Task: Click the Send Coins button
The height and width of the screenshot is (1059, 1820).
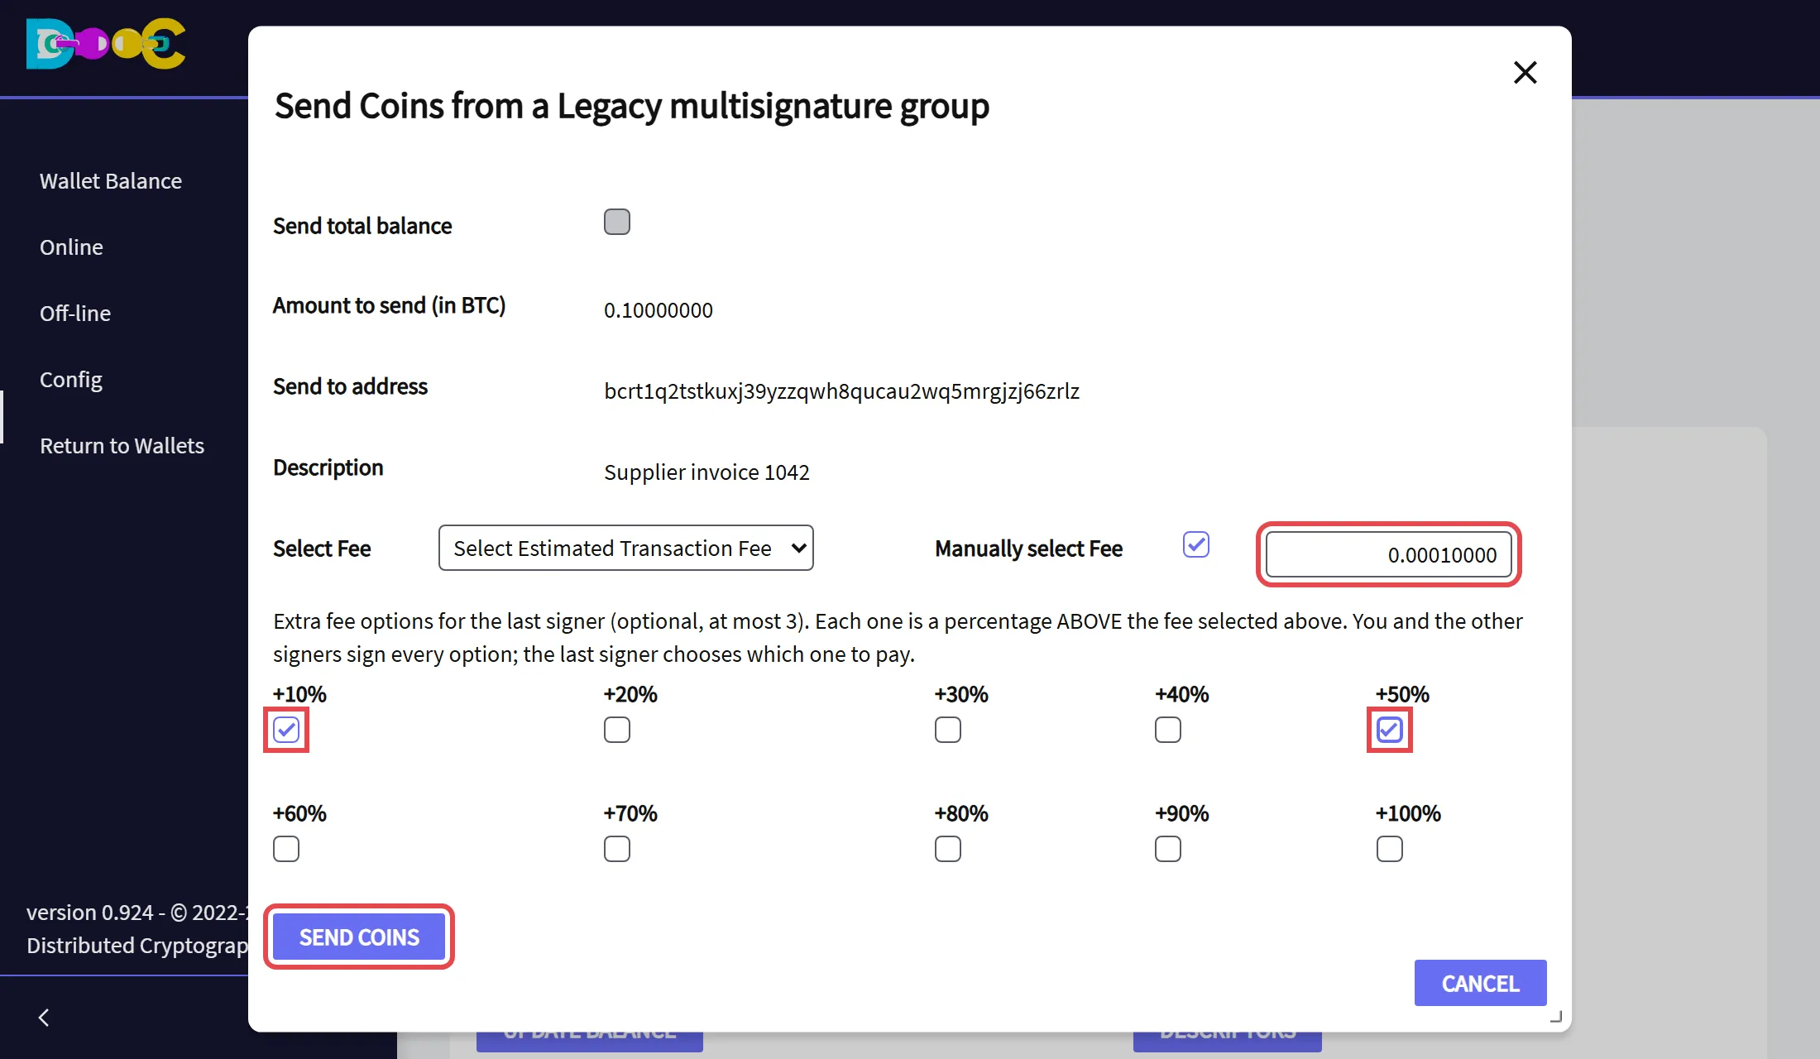Action: pos(359,937)
